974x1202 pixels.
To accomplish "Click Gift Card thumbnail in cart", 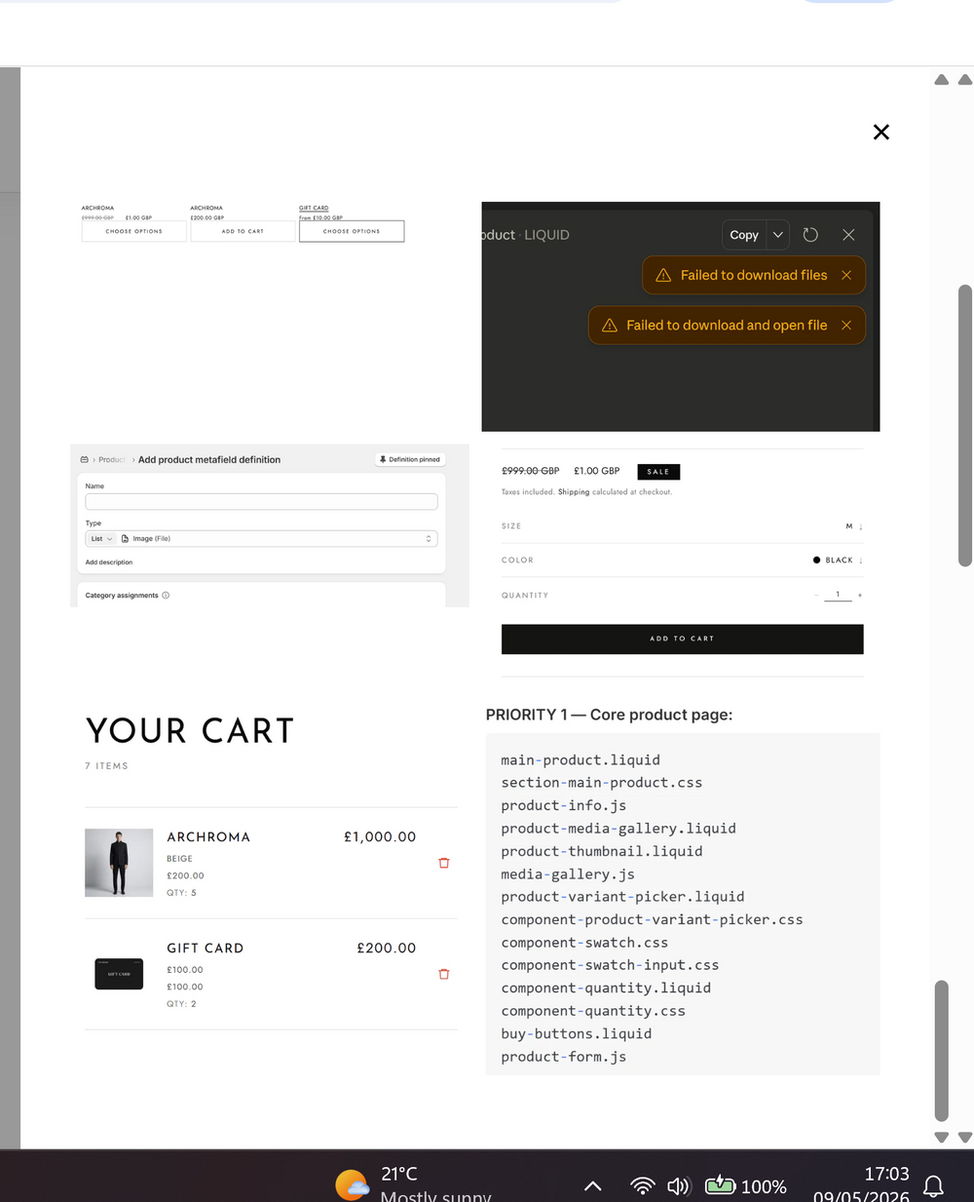I will [x=119, y=974].
